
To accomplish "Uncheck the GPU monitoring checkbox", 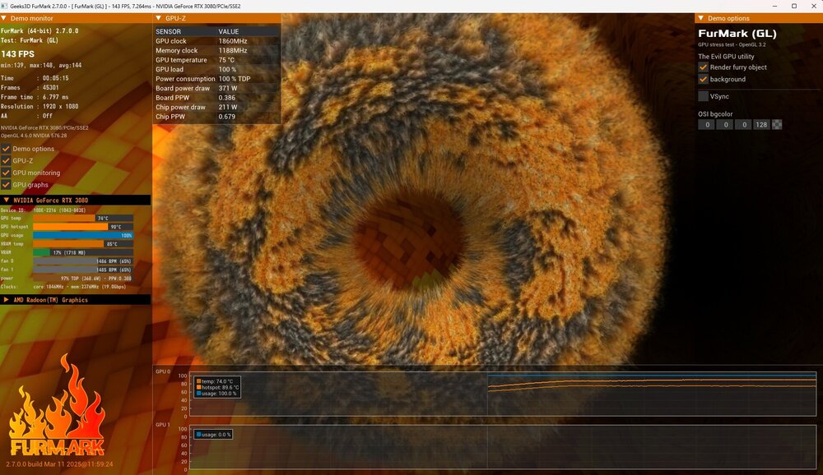I will 6,173.
